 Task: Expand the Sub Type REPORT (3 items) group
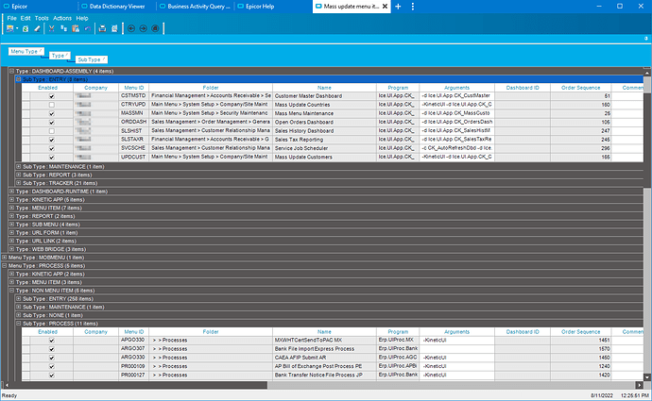pyautogui.click(x=18, y=175)
